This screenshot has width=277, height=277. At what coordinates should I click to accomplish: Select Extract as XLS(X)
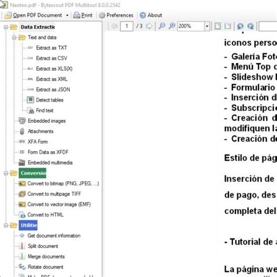click(54, 68)
